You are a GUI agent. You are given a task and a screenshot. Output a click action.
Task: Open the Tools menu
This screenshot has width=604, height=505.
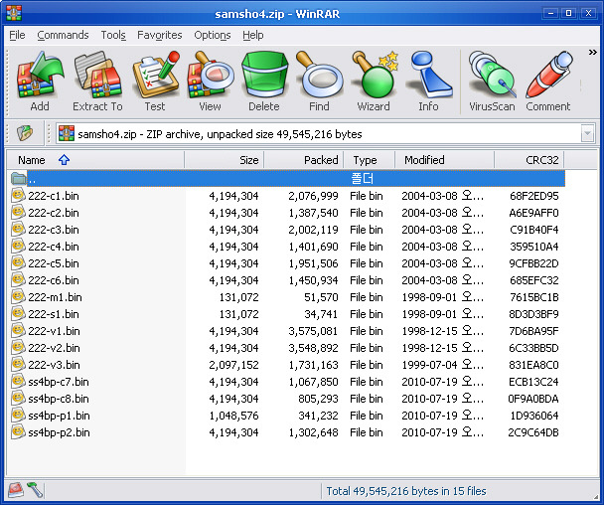click(x=113, y=35)
